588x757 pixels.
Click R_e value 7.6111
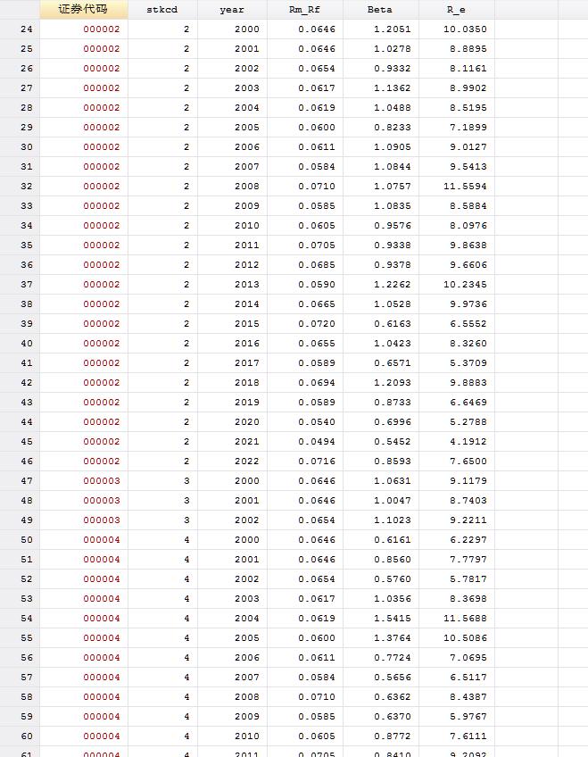pyautogui.click(x=468, y=736)
